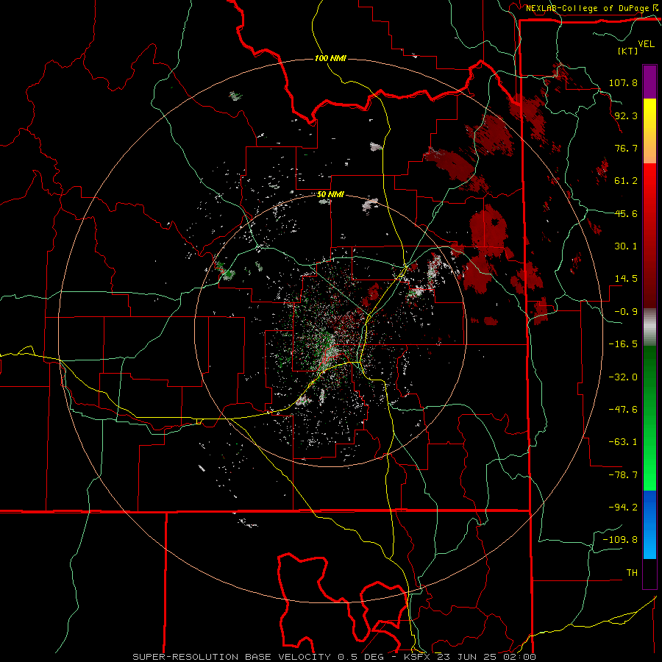Click the -63.1 scale value
This screenshot has height=662, width=662.
[x=623, y=442]
